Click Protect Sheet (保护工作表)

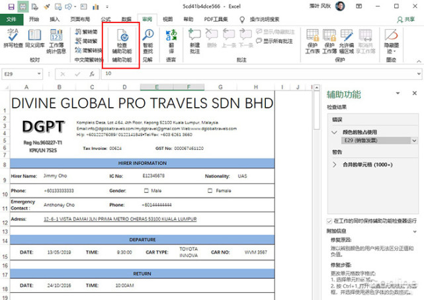tap(312, 41)
